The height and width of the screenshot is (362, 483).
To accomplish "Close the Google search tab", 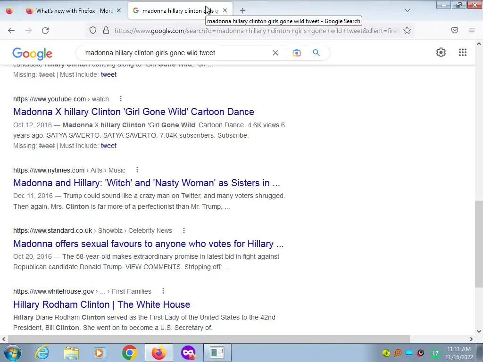I will 225,10.
